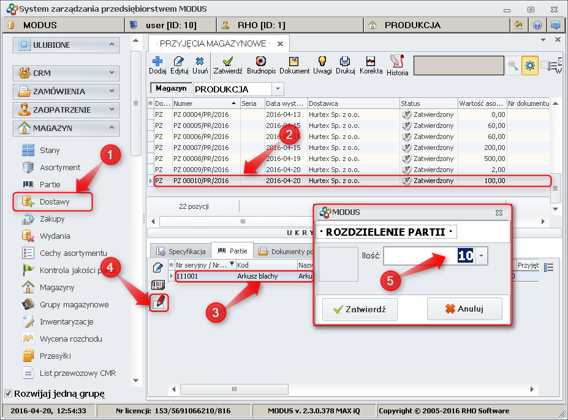This screenshot has width=568, height=420.
Task: Select row PZ 00010/PR/2016
Action: tap(348, 181)
